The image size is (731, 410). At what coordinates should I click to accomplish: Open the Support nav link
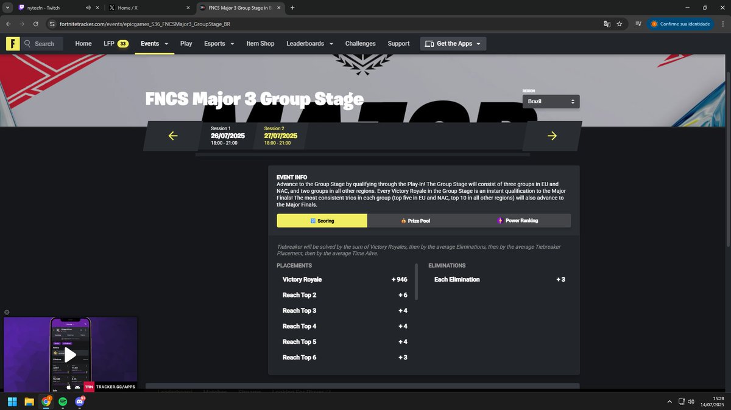pos(398,44)
